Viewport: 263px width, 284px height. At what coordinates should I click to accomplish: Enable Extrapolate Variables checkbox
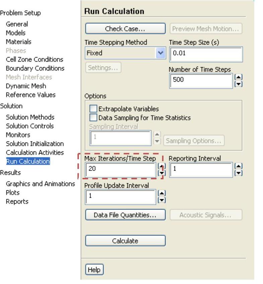point(93,109)
